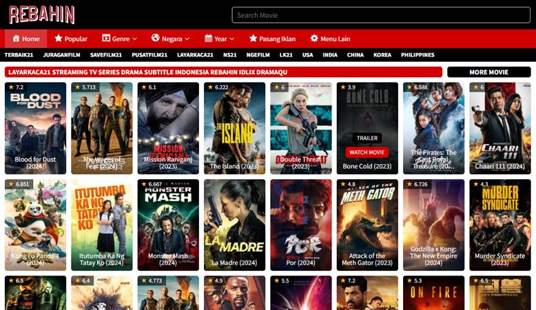536x310 pixels.
Task: Click the Home house icon
Action: point(16,39)
